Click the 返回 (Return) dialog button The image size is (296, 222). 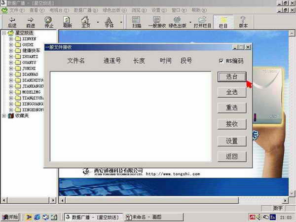(x=232, y=157)
